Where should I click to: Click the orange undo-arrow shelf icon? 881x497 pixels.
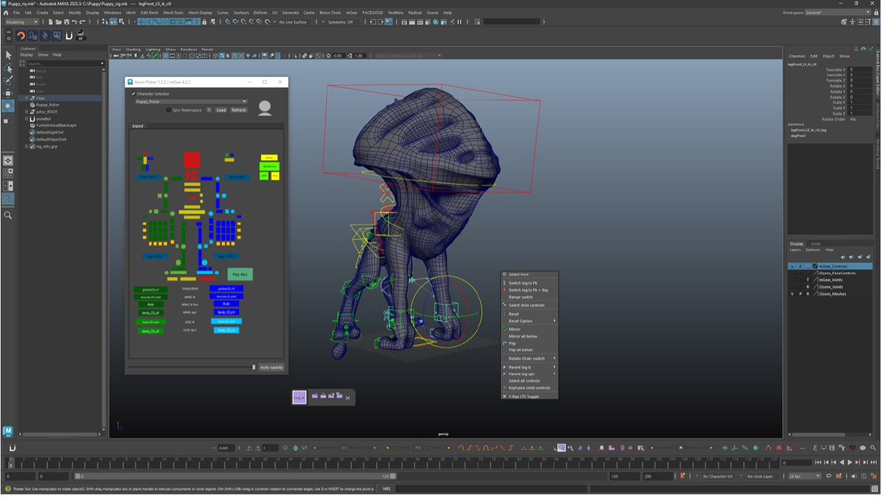[x=21, y=36]
